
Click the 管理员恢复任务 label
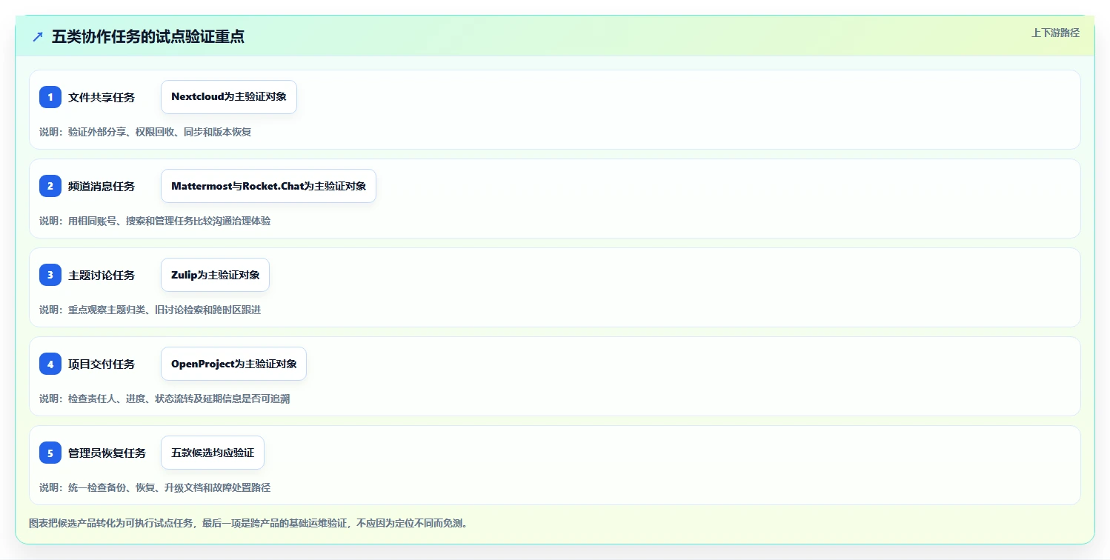pos(107,453)
